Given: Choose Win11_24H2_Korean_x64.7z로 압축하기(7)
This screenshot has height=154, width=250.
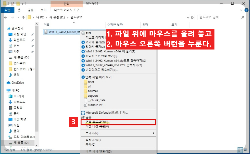Looking at the screenshot, I should [114, 65].
